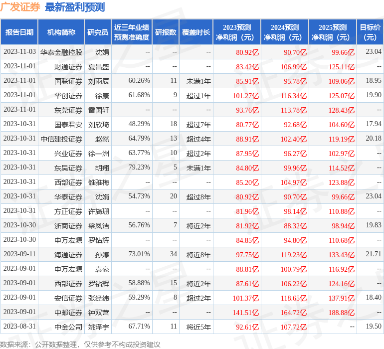Select the 近三年业绩预测准确度 column header
The width and height of the screenshot is (384, 349).
click(132, 32)
